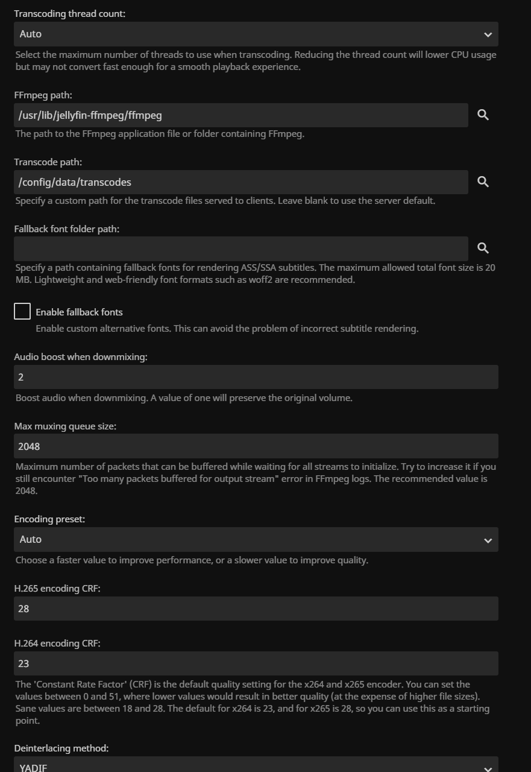This screenshot has width=531, height=772.
Task: Click the chevron arrow on Transcoding thread count
Action: click(488, 35)
